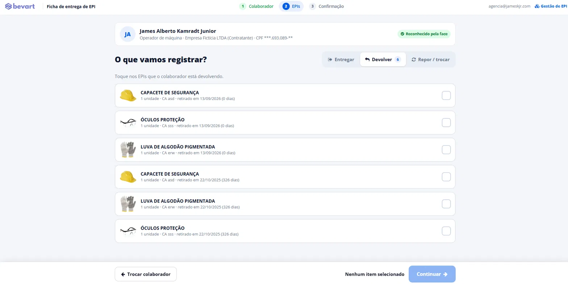The height and width of the screenshot is (284, 568).
Task: Click ÓCULOS PROTEÇÃO title, 13/09/2026 row
Action: tap(163, 120)
